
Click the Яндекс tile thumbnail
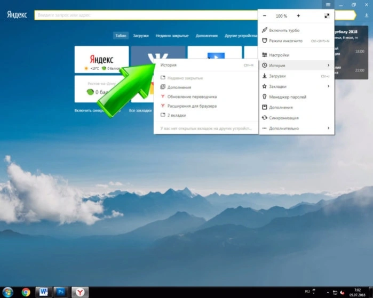tap(101, 59)
